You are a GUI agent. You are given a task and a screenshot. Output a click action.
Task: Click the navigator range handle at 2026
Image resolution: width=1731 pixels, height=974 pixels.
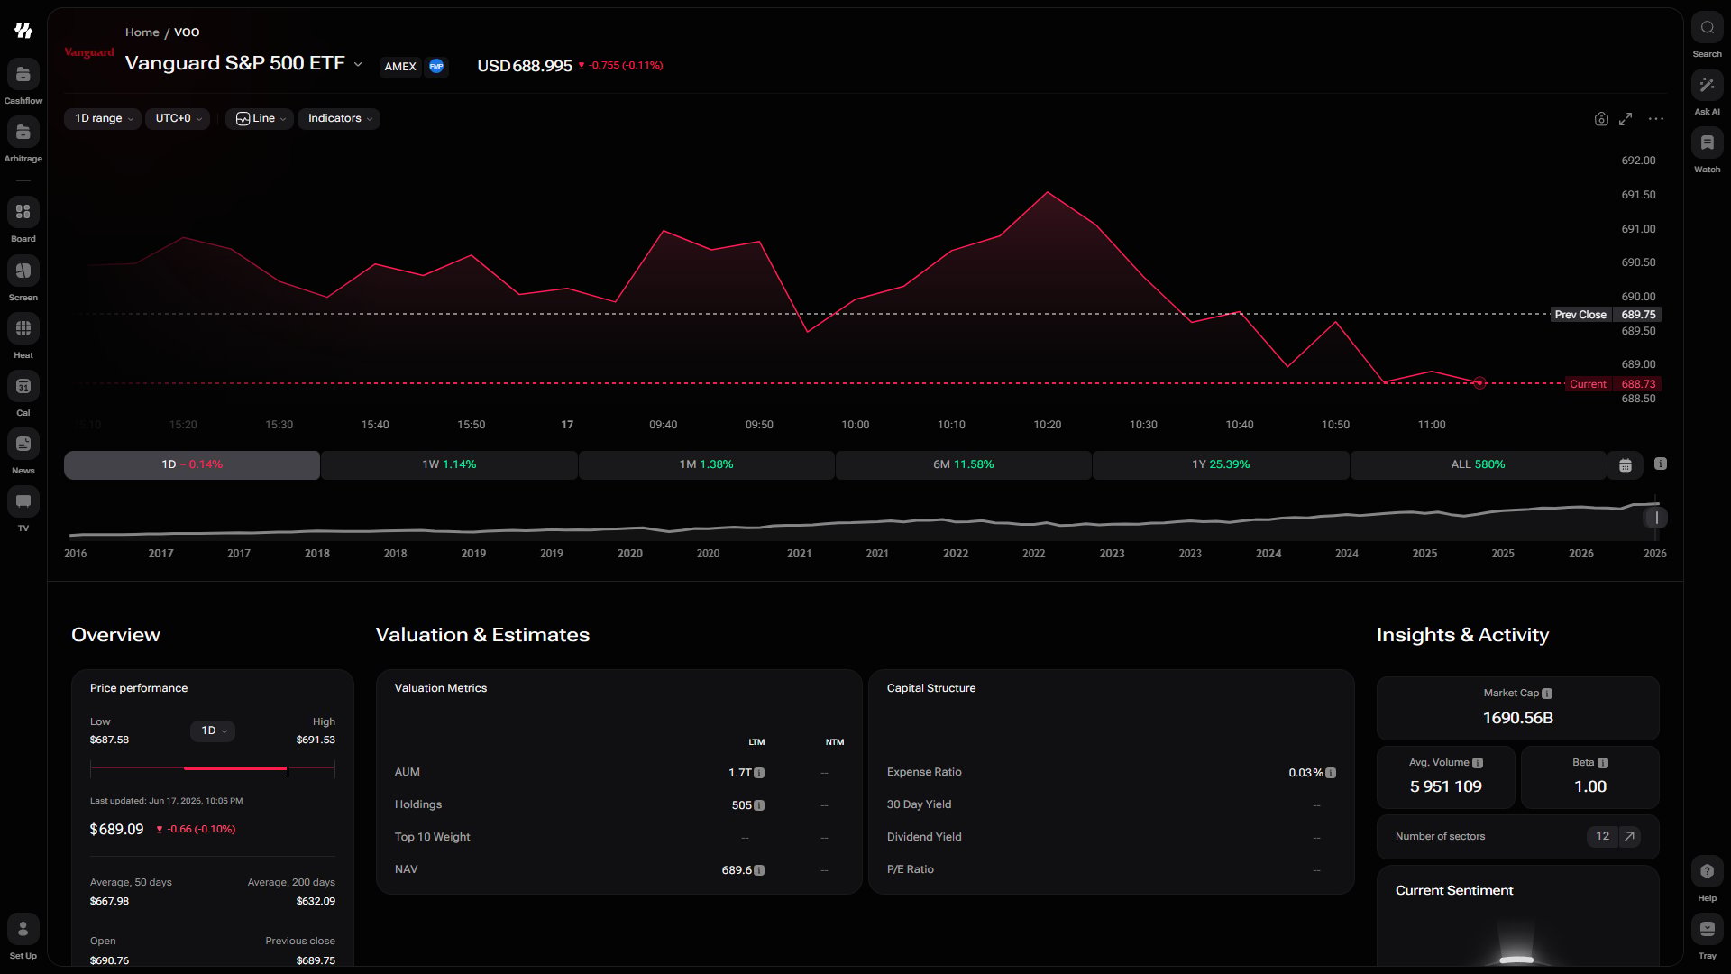tap(1656, 518)
